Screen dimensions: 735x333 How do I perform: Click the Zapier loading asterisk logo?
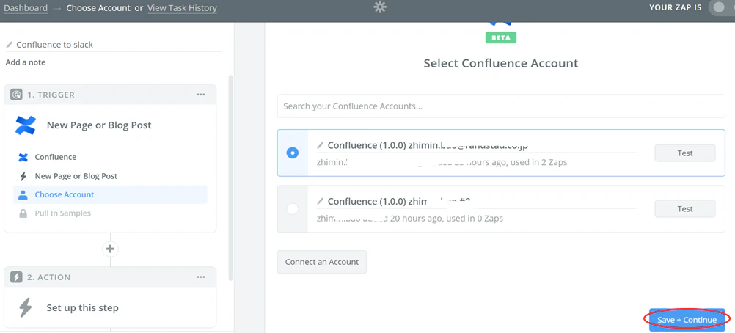click(x=380, y=7)
